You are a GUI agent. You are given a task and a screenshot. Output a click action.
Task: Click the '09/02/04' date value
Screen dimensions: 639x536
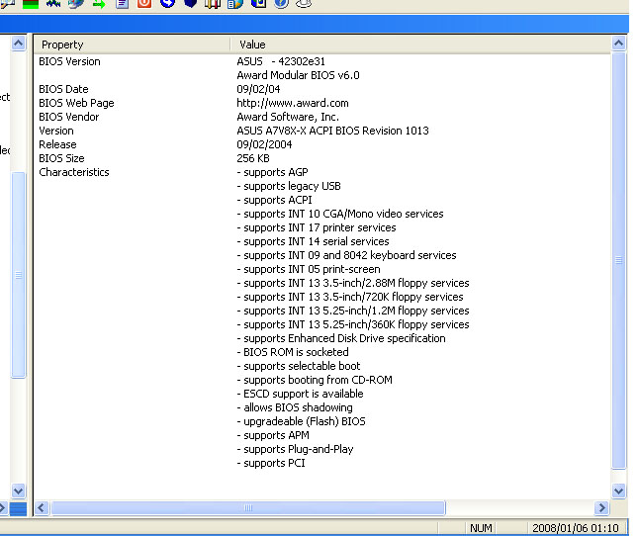[258, 89]
